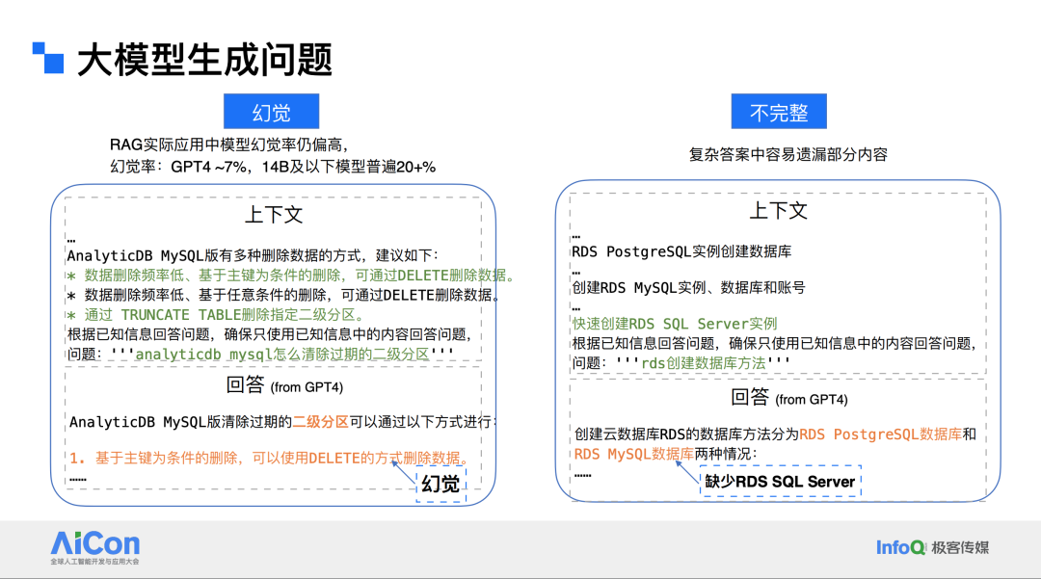Viewport: 1041px width, 579px height.
Task: Click the right panel 根据已知信息回答问题 line
Action: (775, 343)
